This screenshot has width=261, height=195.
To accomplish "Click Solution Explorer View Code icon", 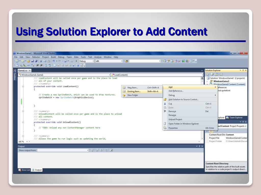I will (x=221, y=74).
